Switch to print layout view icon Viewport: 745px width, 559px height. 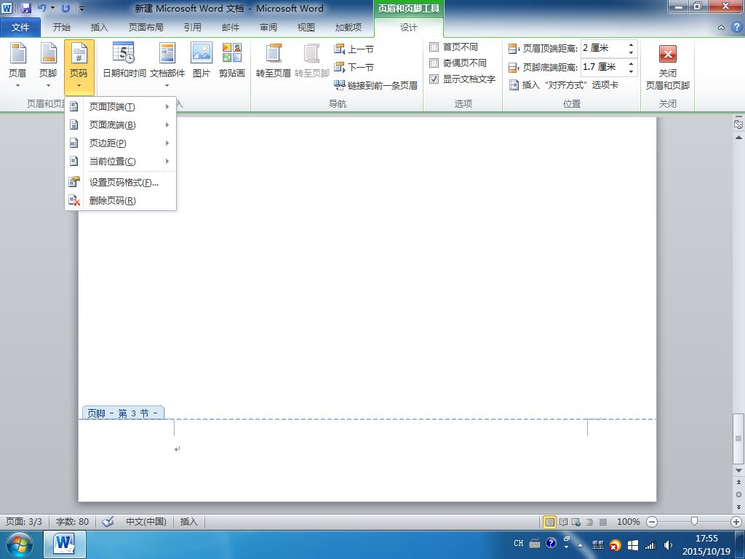(x=550, y=522)
